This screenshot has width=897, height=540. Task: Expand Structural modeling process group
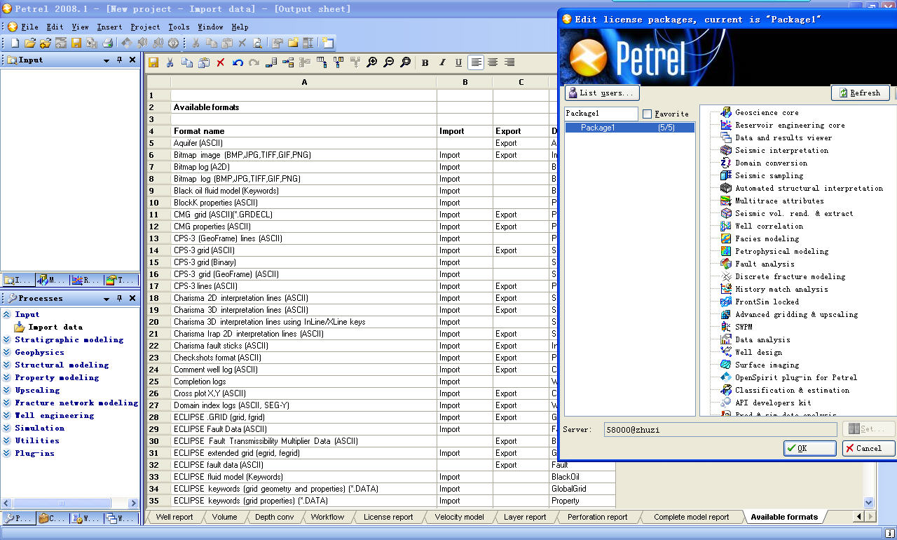tap(7, 365)
